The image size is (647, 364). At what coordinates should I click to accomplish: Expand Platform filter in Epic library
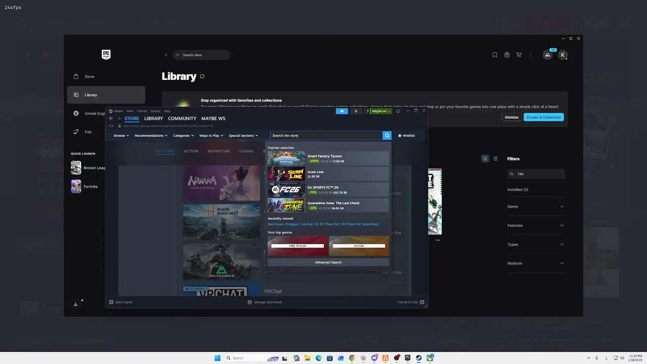click(x=536, y=263)
